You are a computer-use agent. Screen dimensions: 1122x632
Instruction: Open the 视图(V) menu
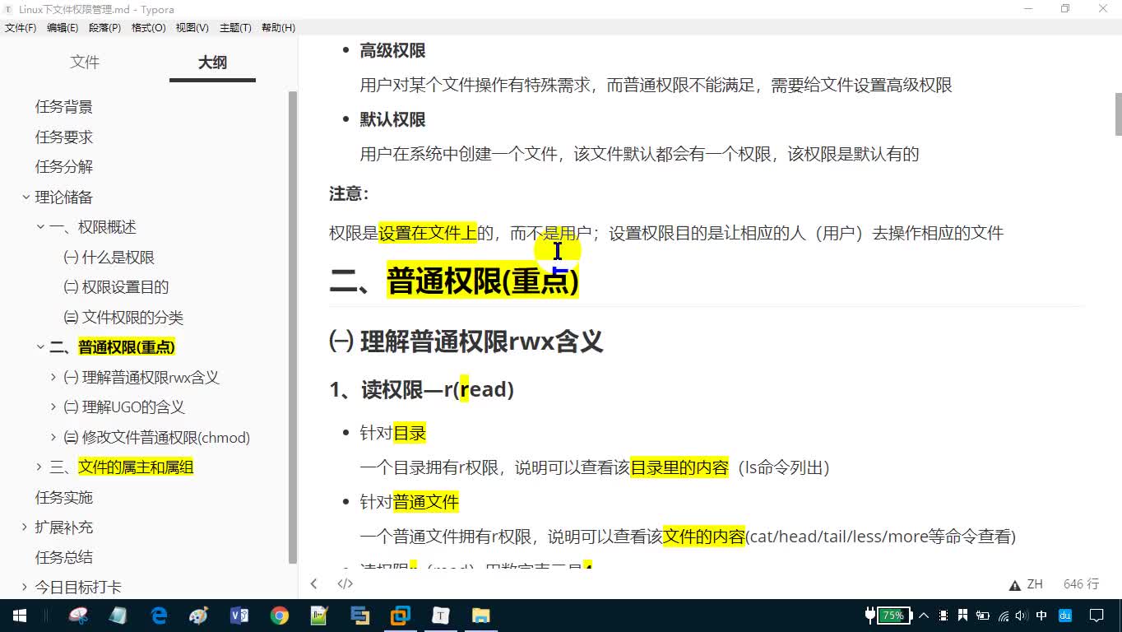pyautogui.click(x=192, y=28)
